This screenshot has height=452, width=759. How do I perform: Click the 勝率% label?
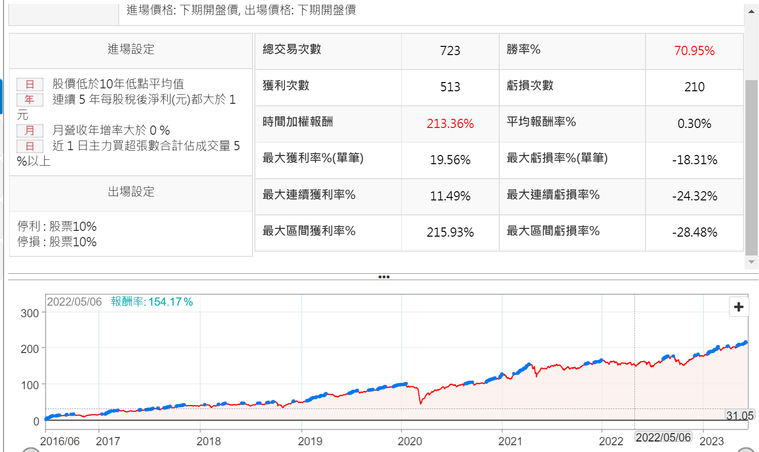coord(523,49)
